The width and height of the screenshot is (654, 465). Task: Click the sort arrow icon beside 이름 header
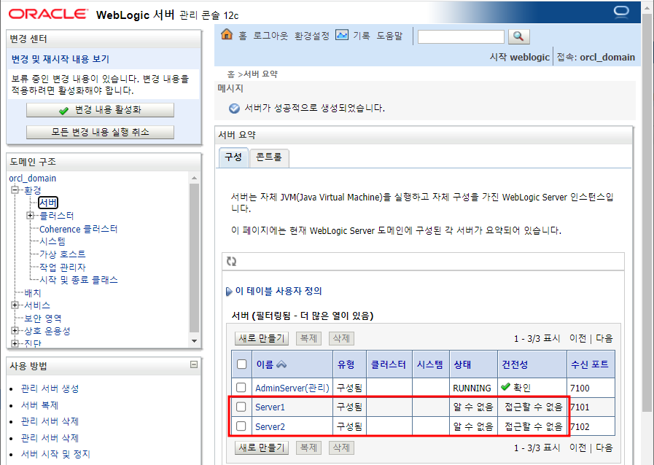(x=281, y=364)
